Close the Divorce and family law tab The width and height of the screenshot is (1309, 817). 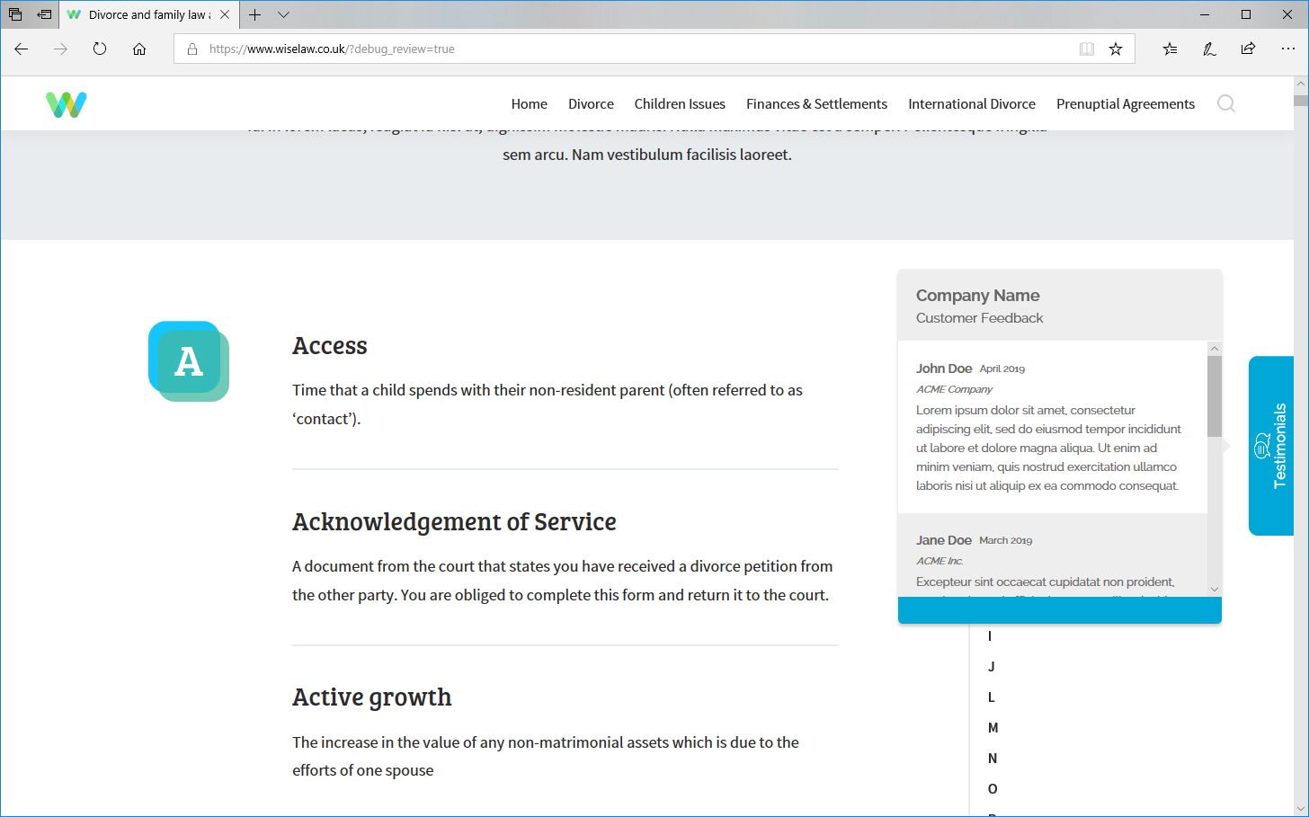click(225, 14)
